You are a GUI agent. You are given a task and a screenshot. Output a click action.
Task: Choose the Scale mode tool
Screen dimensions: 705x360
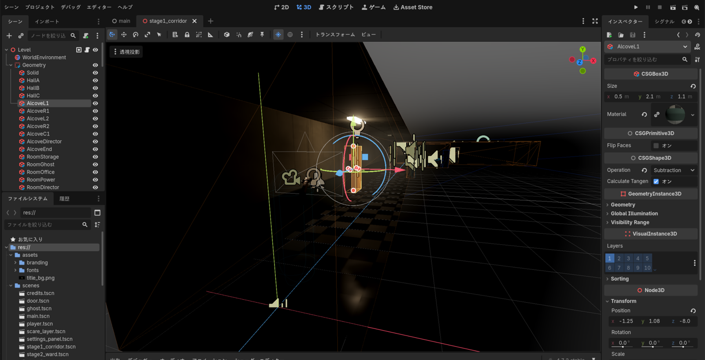[x=148, y=34]
